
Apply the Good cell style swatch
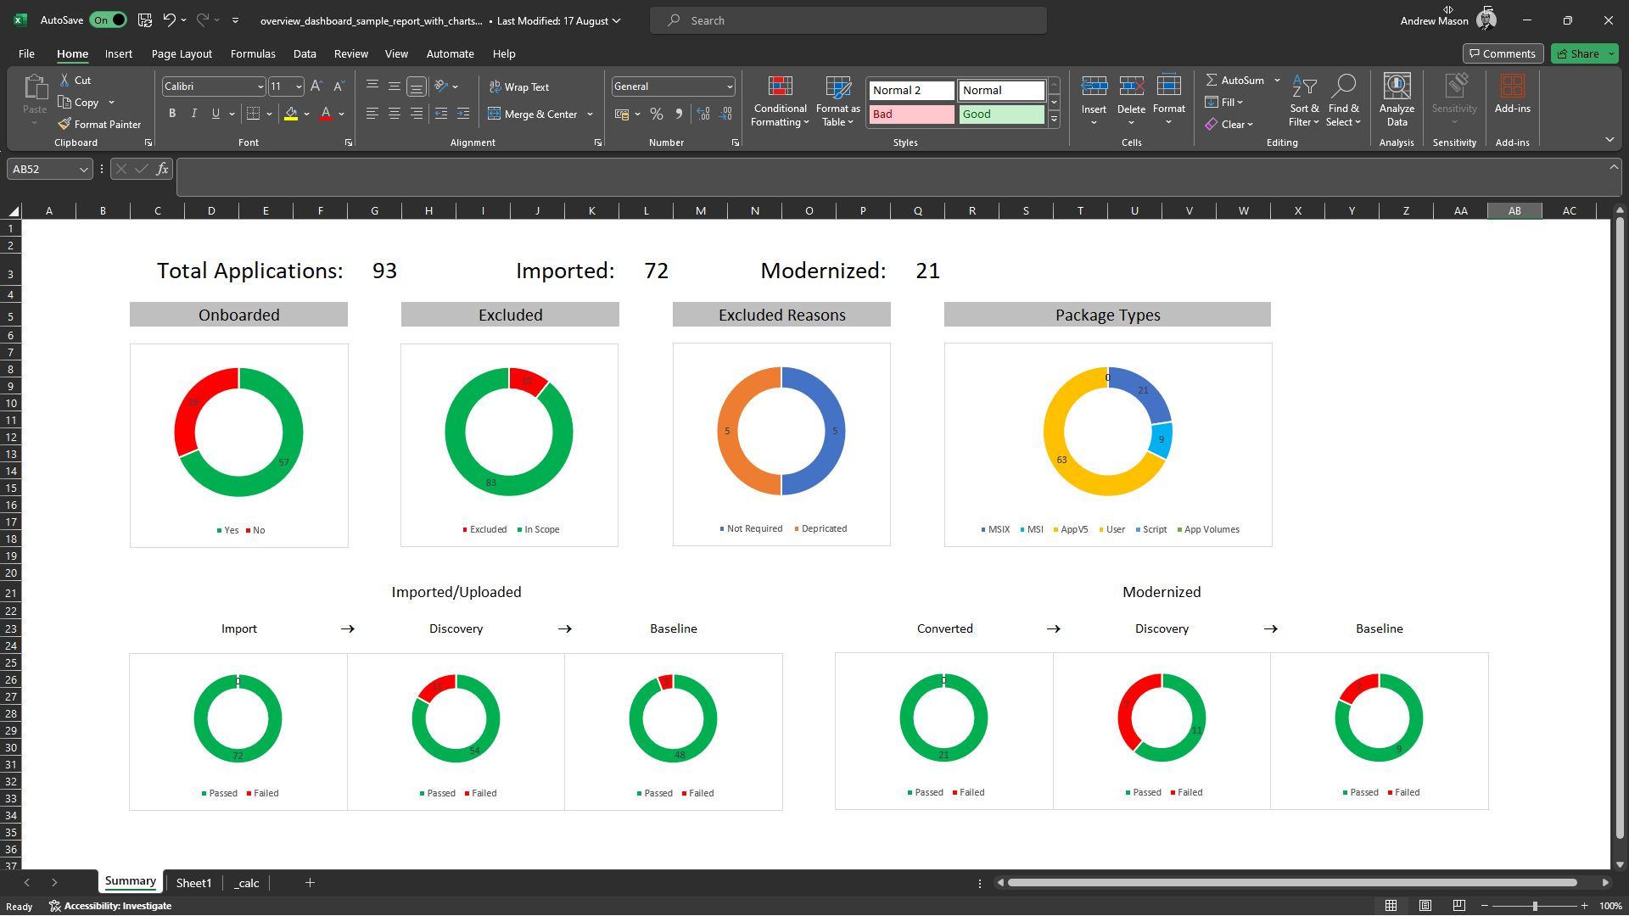[1001, 114]
